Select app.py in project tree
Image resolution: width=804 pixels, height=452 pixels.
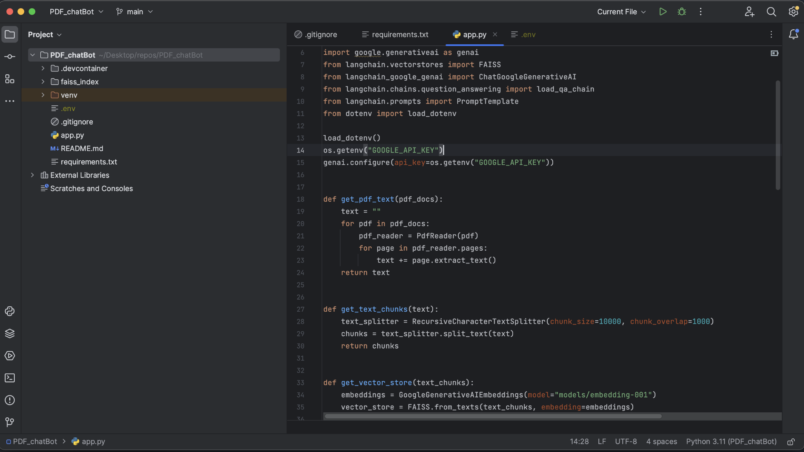(x=72, y=135)
